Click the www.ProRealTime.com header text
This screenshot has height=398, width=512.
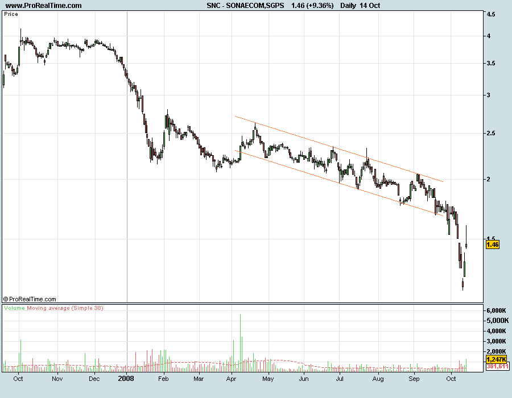(43, 6)
